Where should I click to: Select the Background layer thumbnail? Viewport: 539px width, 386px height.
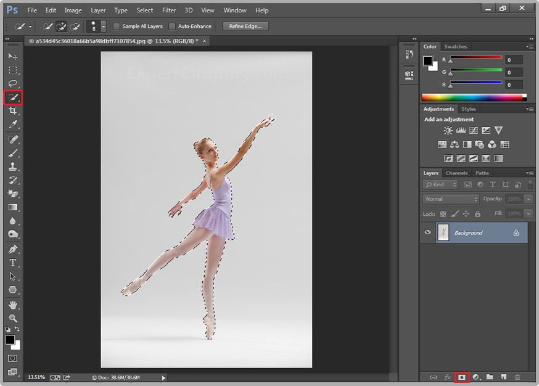(x=443, y=232)
